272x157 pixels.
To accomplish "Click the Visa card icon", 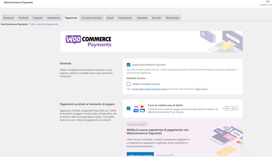I will [136, 107].
